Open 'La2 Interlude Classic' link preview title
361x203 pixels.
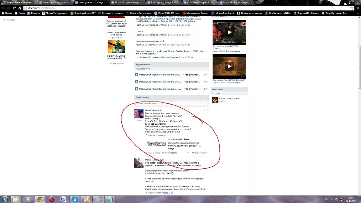[x=179, y=139]
